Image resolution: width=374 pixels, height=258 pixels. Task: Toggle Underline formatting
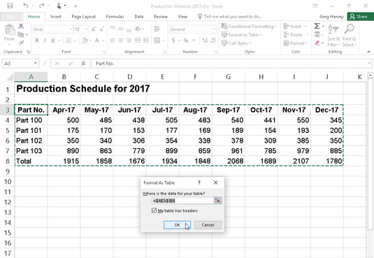coord(52,41)
